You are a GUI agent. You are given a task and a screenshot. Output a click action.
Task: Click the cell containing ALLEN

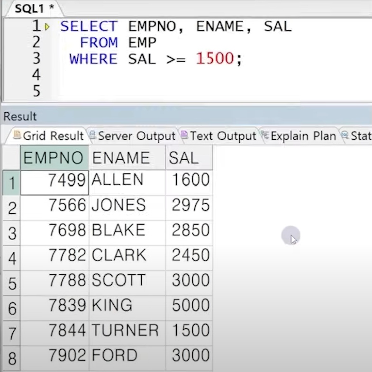127,182
